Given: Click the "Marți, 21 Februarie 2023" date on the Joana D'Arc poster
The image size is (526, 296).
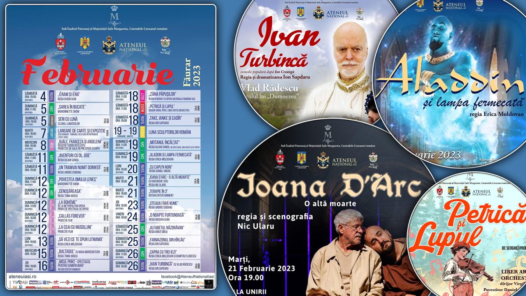Looking at the screenshot, I should coord(261,264).
